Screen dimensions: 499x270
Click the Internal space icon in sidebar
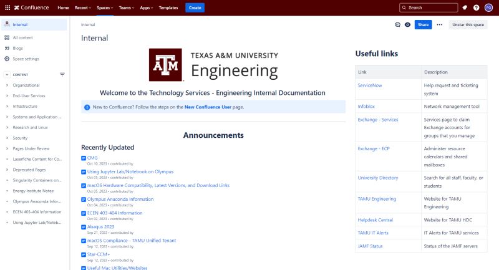7,24
